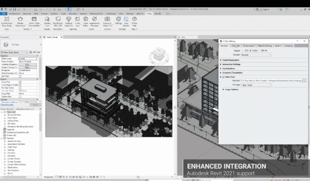Click Edit button for Graphic Display Options
Screen dimensions: 310x181
pyautogui.click(x=28, y=67)
